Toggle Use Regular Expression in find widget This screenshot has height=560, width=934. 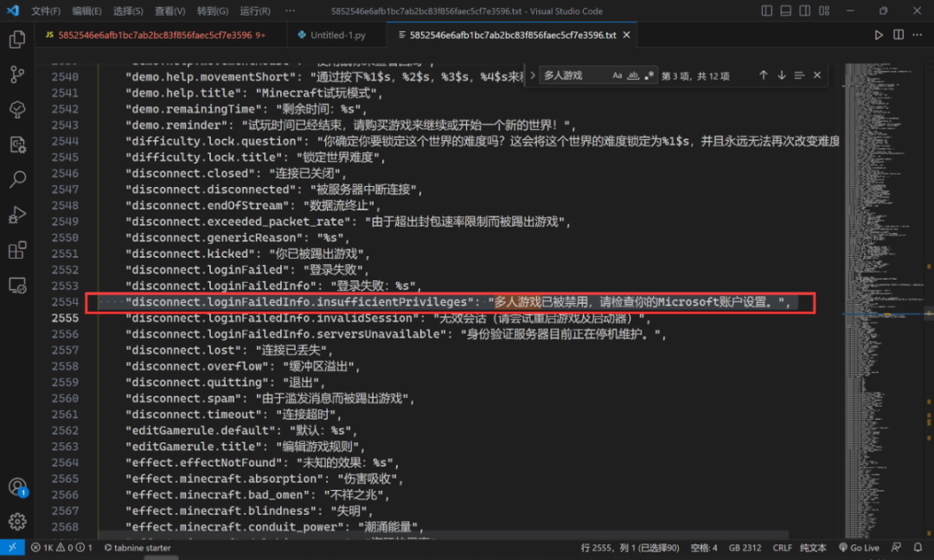pyautogui.click(x=649, y=76)
